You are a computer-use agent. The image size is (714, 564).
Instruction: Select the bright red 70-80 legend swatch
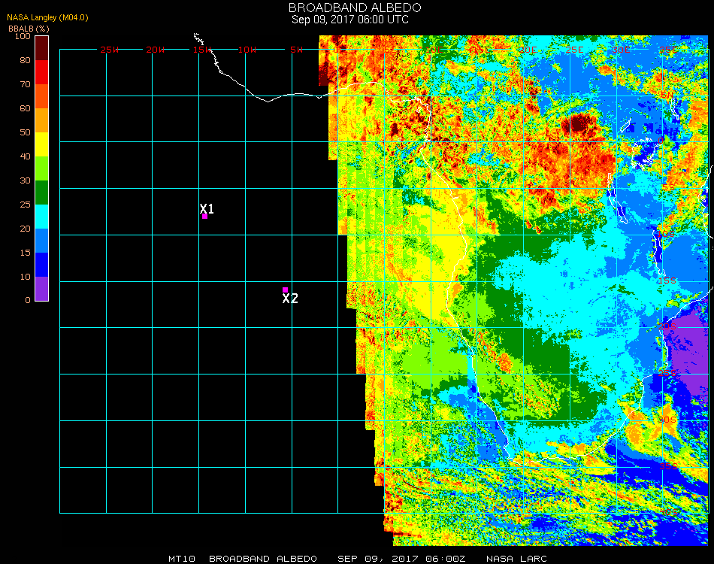[x=42, y=72]
